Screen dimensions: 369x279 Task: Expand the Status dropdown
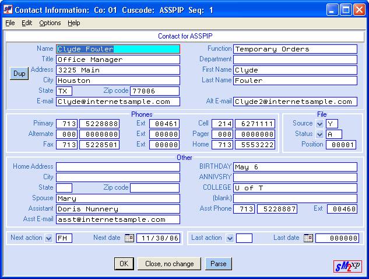pyautogui.click(x=319, y=134)
